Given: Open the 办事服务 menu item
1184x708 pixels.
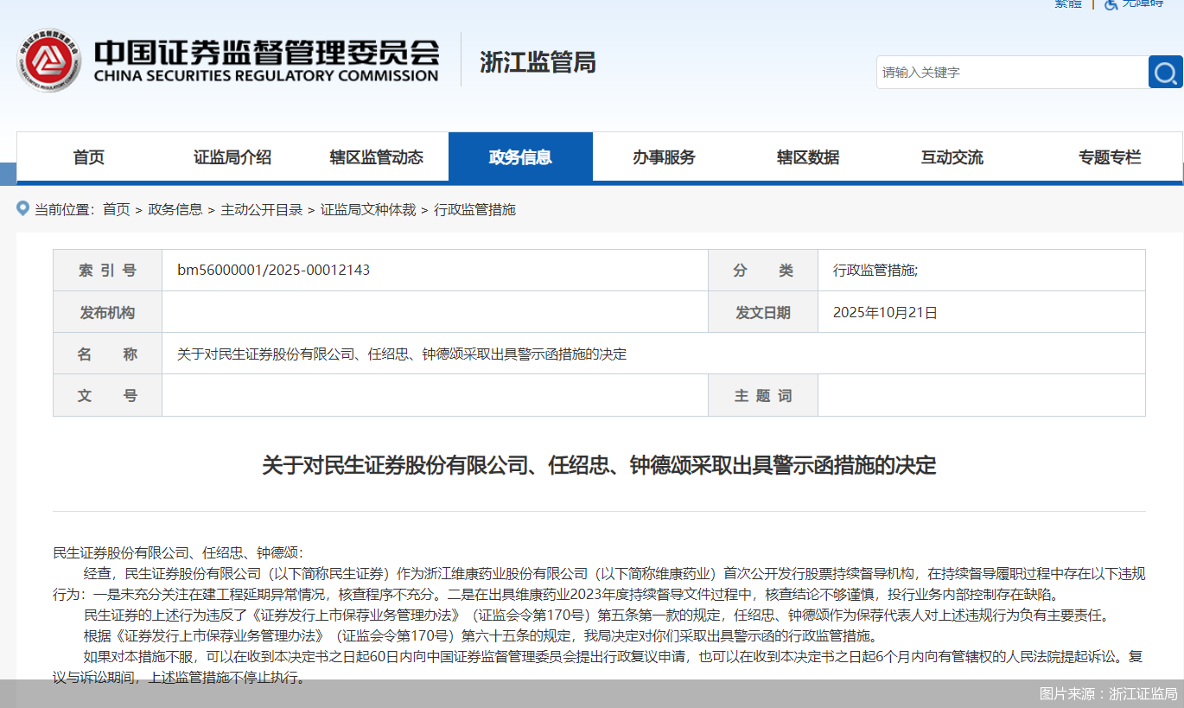Looking at the screenshot, I should point(664,157).
